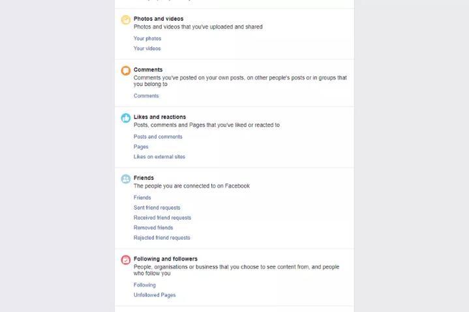
Task: View Received friend requests
Action: 162,218
